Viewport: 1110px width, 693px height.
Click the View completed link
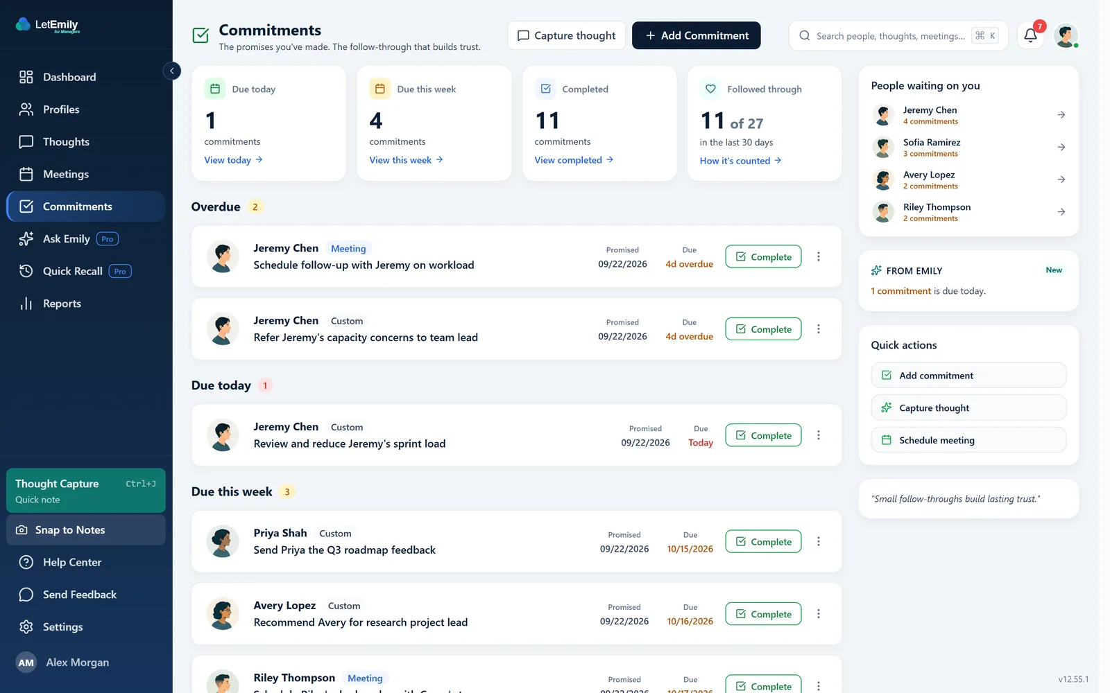pos(574,160)
